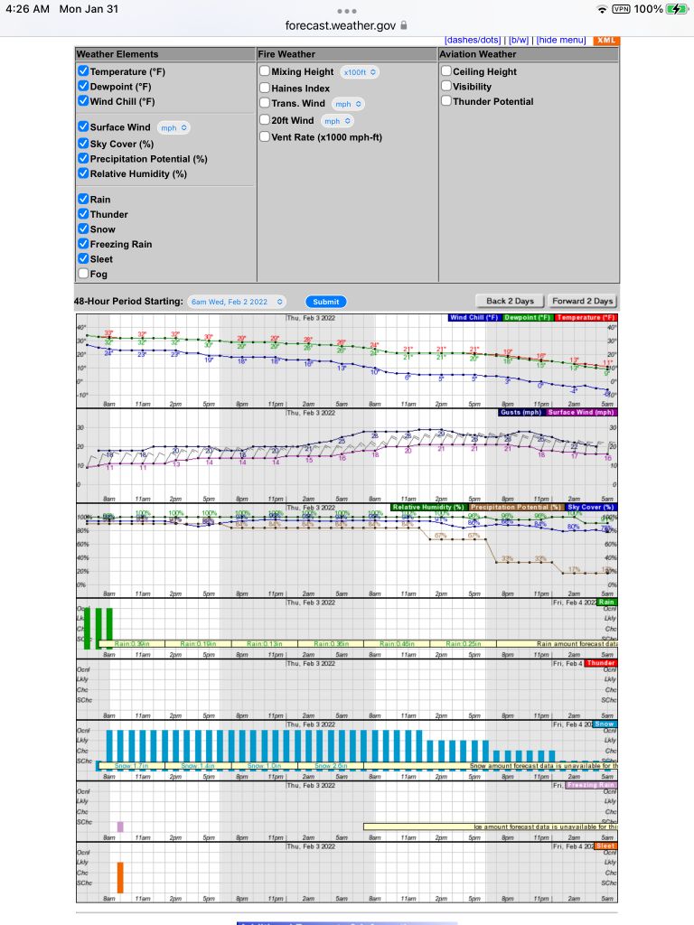This screenshot has width=694, height=925.
Task: Uncheck the Rain checkbox
Action: (x=83, y=199)
